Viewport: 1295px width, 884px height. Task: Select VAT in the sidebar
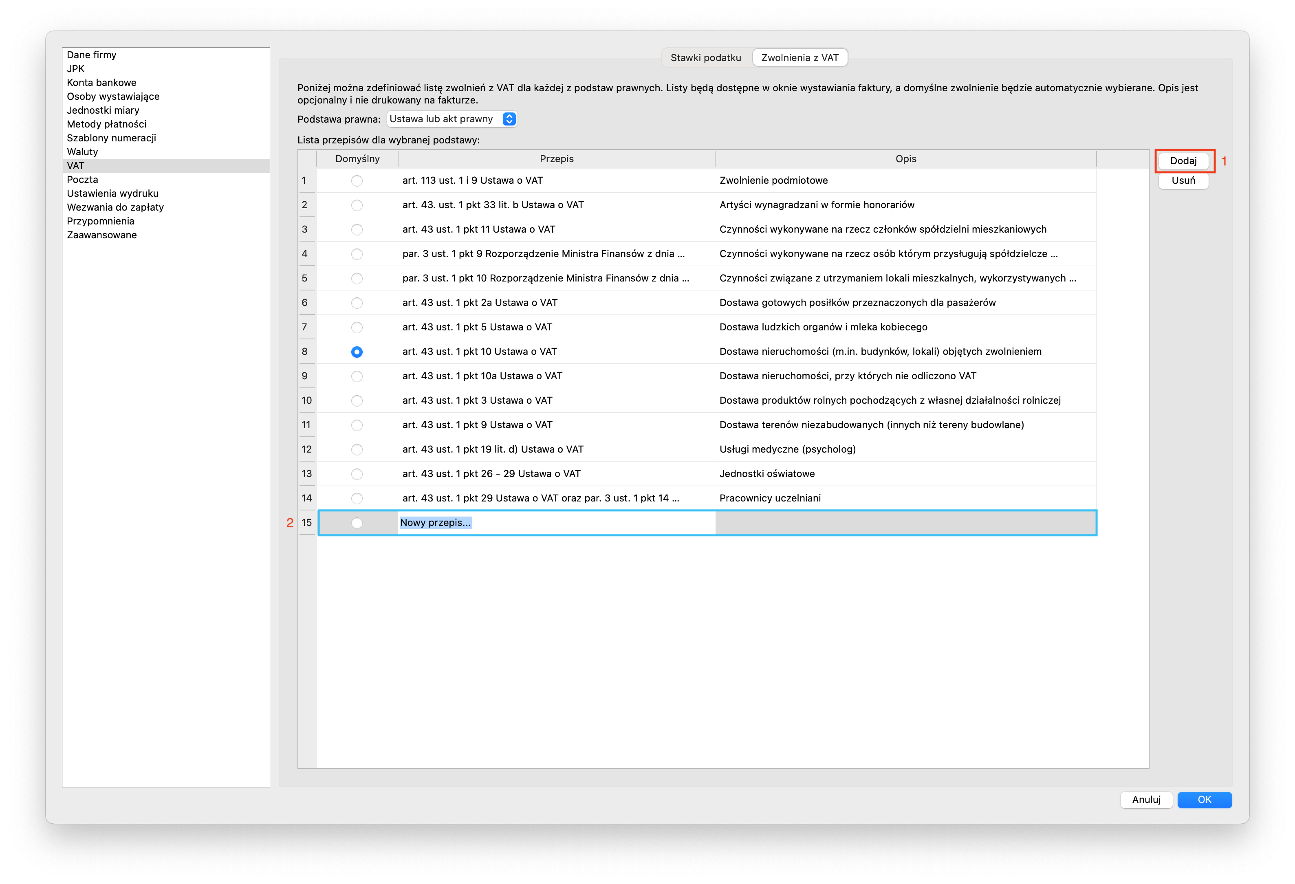point(166,166)
